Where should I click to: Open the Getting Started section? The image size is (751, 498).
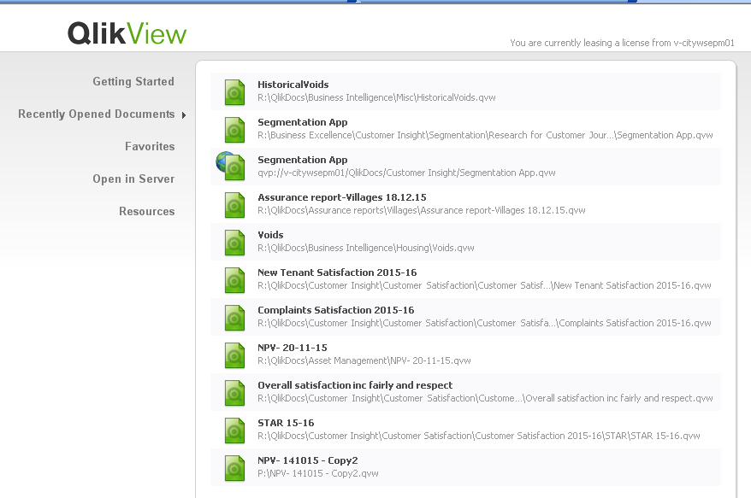[x=133, y=82]
